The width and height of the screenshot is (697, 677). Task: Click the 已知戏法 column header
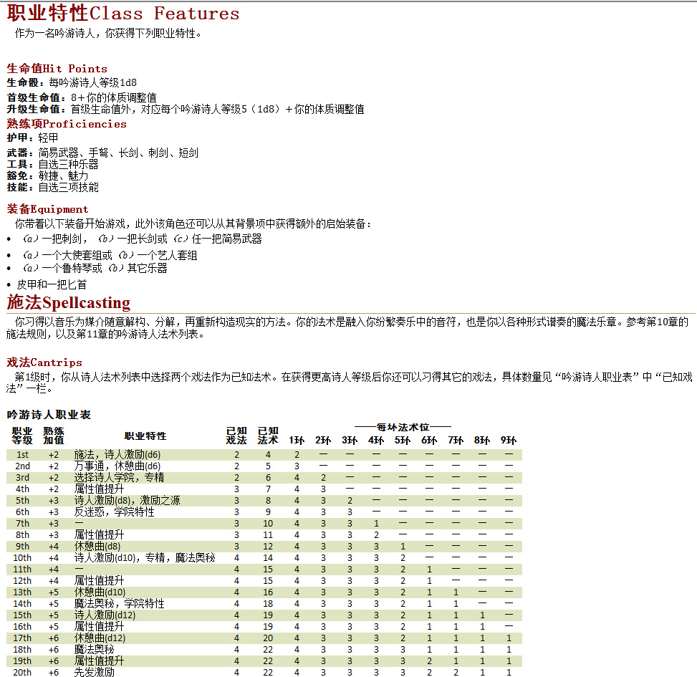pos(236,436)
